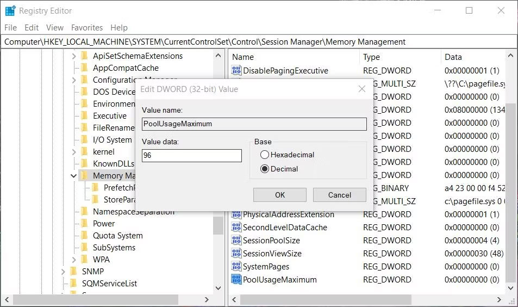Select the Hexadecimal base option

[x=265, y=155]
